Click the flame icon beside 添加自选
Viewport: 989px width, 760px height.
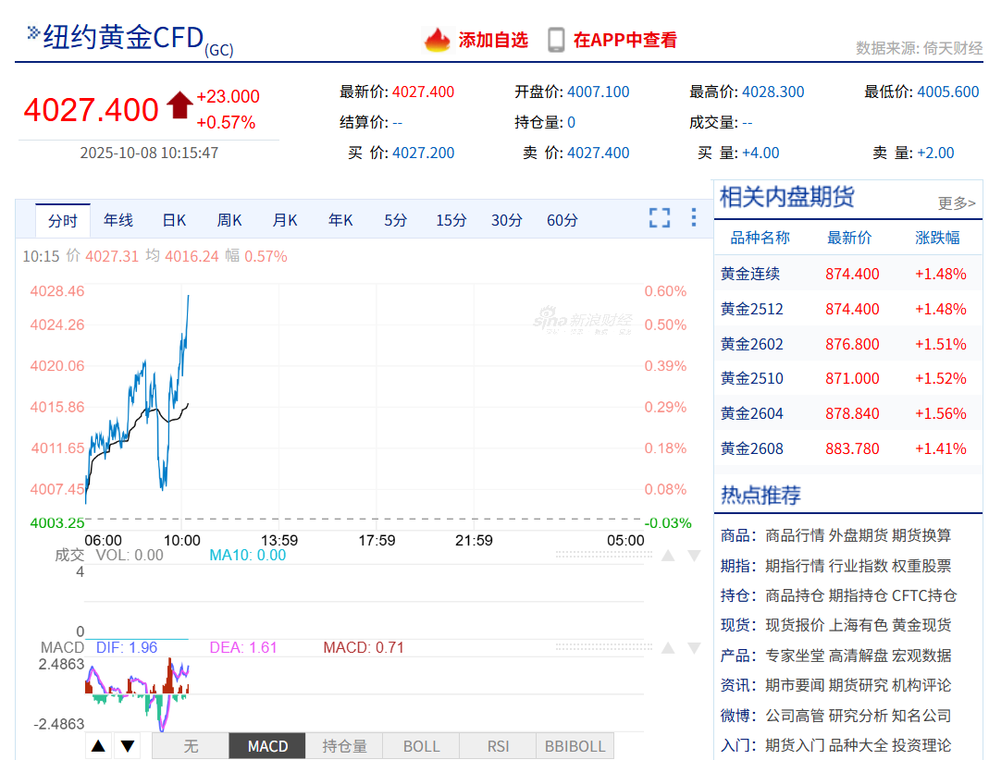(437, 40)
